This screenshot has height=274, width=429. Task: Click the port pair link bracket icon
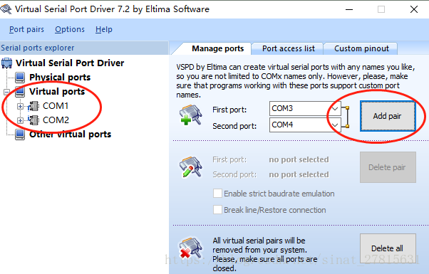(346, 117)
